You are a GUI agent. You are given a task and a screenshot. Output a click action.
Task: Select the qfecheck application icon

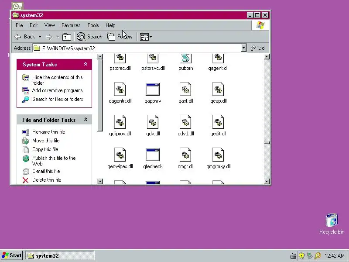[153, 155]
